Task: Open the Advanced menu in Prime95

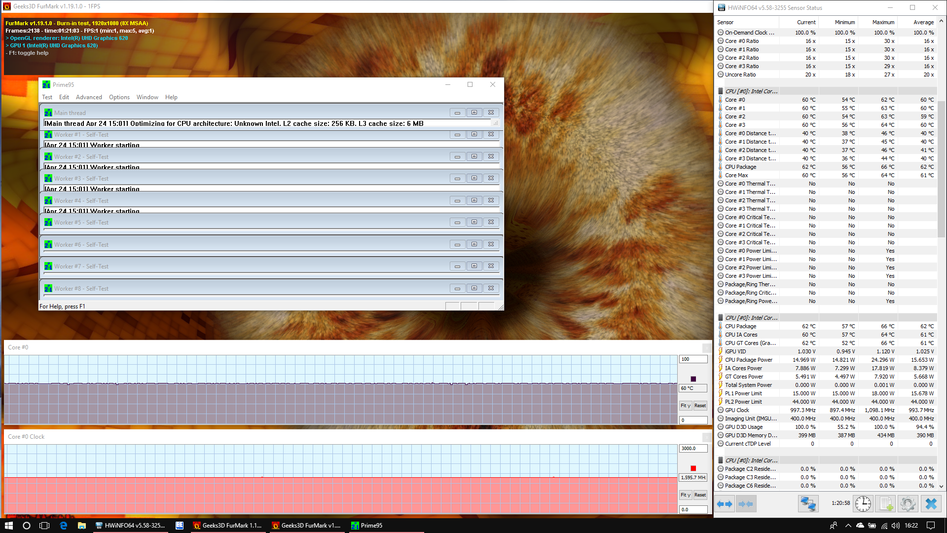Action: pos(89,97)
